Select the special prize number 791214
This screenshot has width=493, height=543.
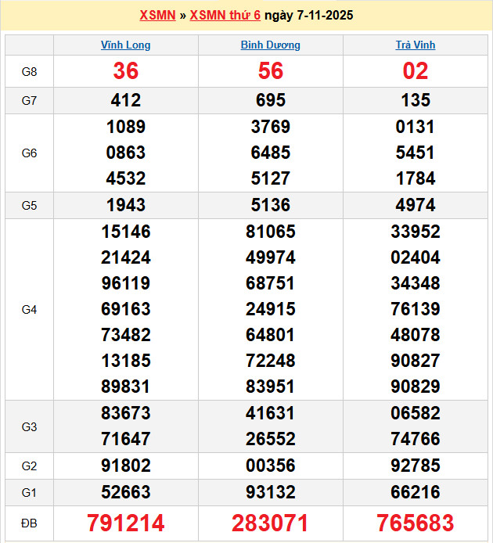point(126,523)
